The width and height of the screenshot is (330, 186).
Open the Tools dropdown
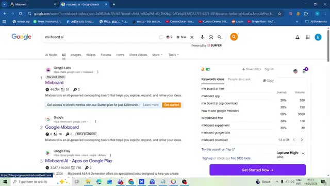pyautogui.click(x=173, y=55)
